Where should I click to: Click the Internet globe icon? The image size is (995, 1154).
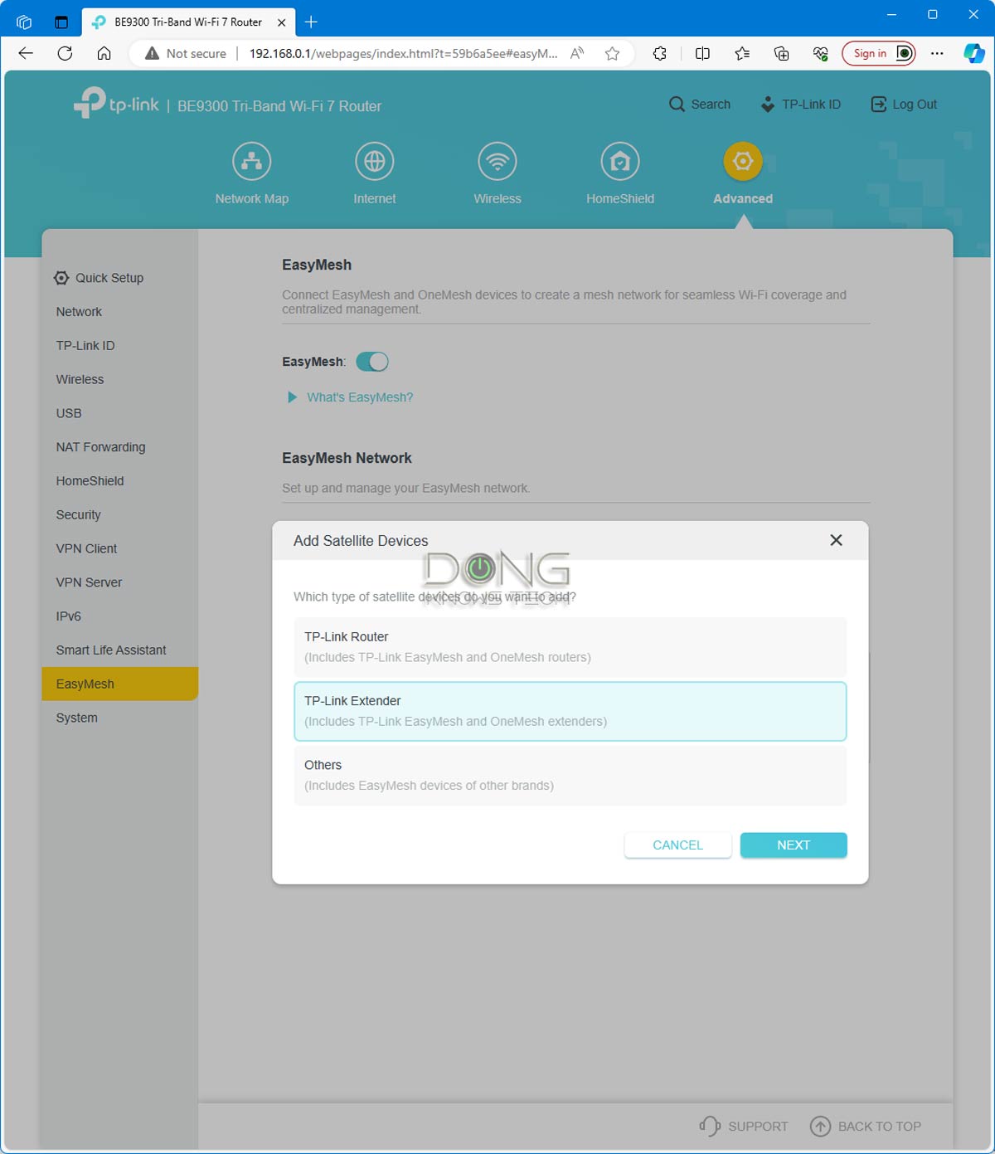point(374,161)
